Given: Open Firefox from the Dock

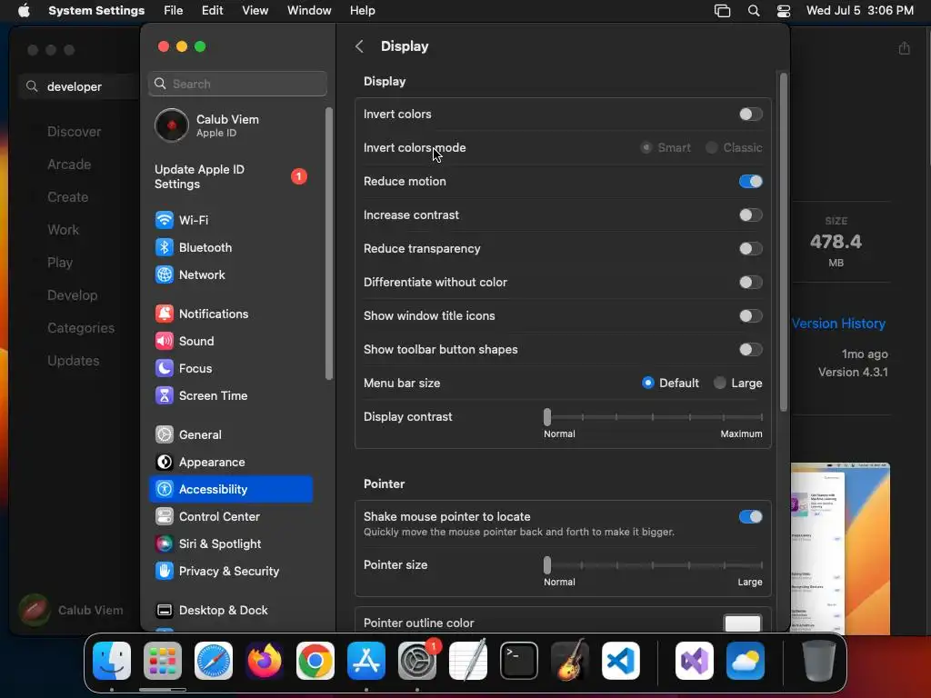Looking at the screenshot, I should click(x=265, y=661).
